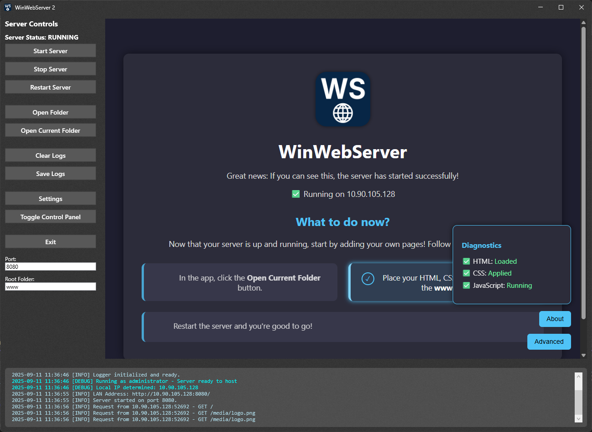
Task: Restart the server
Action: tap(50, 87)
